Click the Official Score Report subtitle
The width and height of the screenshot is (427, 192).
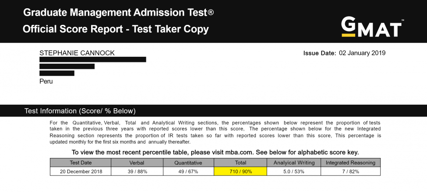[x=116, y=29]
